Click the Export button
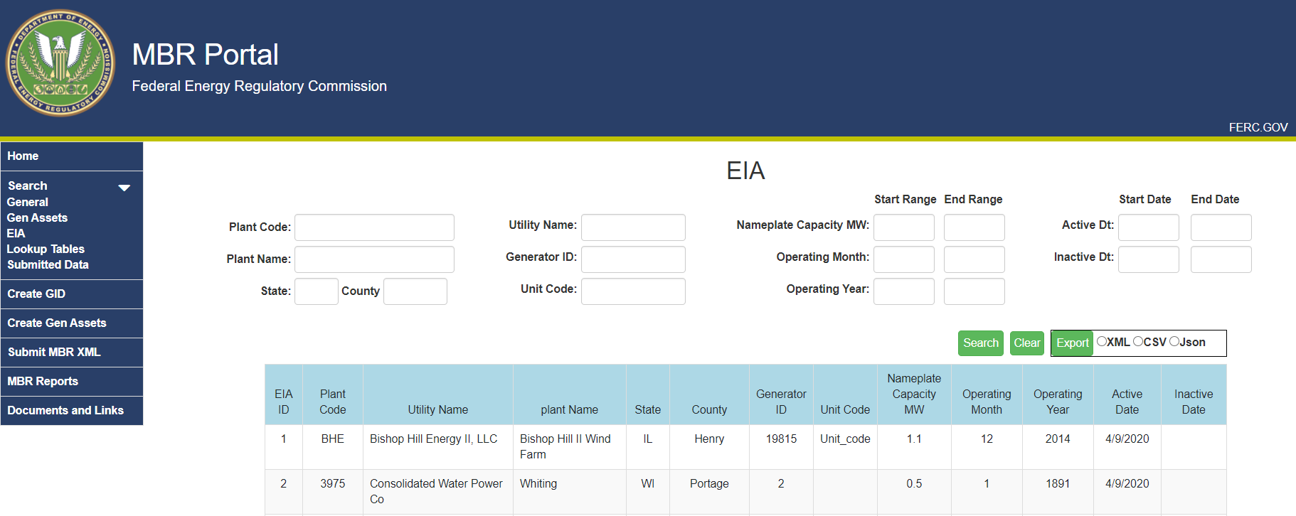This screenshot has height=516, width=1296. (1072, 343)
